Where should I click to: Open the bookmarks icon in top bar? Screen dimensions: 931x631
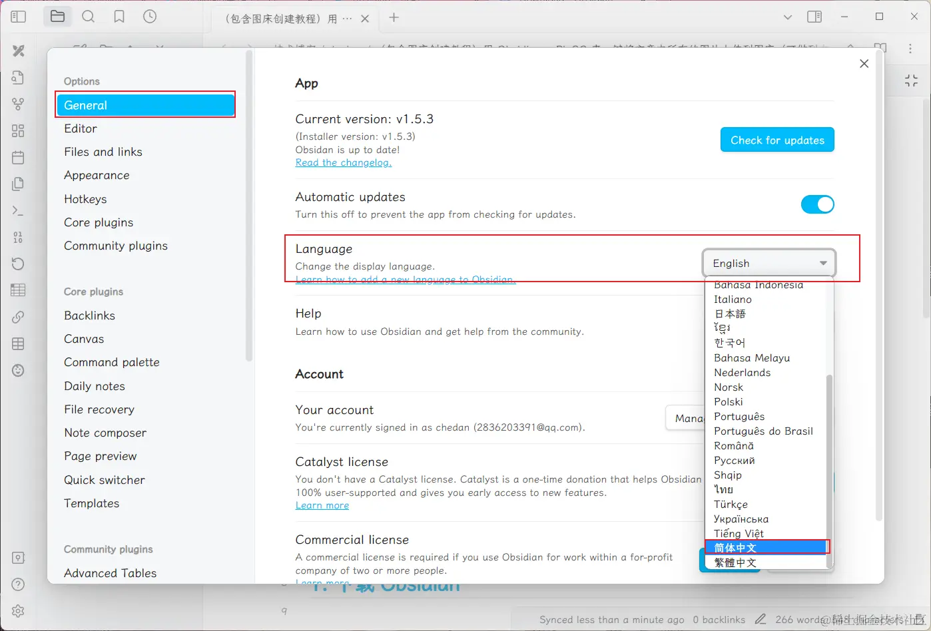[119, 17]
